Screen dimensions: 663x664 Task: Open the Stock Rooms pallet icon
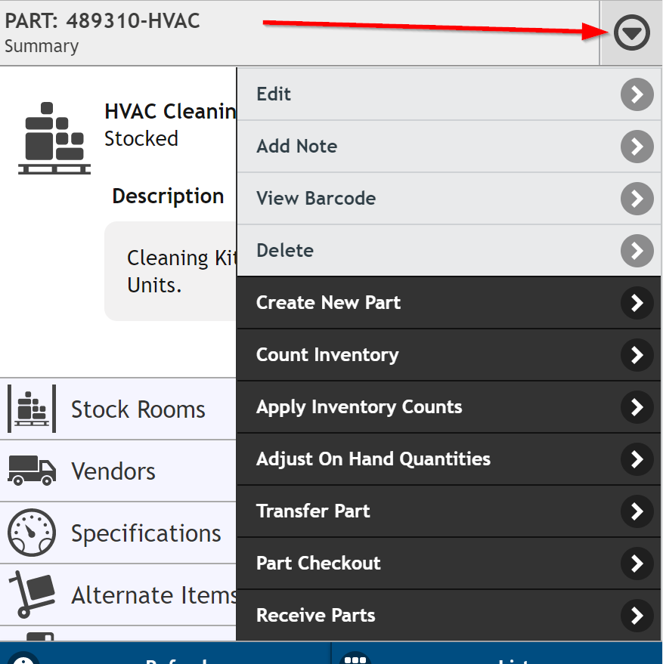tap(32, 409)
